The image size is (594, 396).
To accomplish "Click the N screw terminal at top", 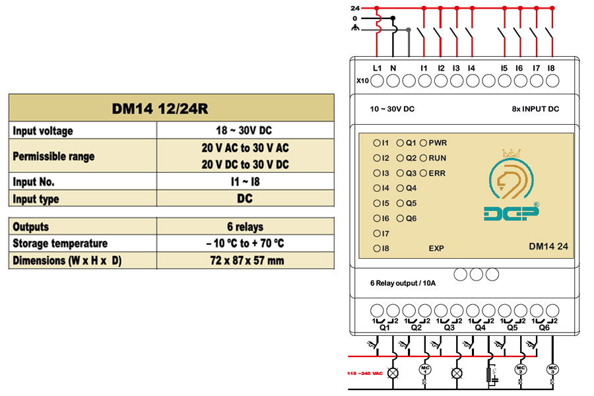I will click(393, 81).
